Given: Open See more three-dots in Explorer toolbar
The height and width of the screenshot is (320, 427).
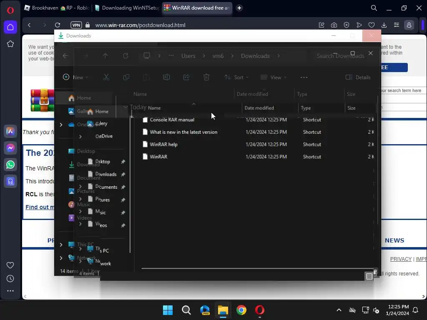Looking at the screenshot, I should coord(304,77).
